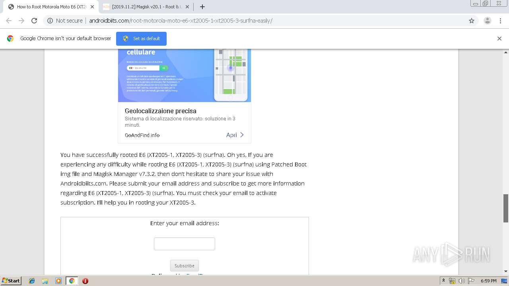509x286 pixels.
Task: Click the page's vertical scrollbar thumb
Action: [x=506, y=208]
